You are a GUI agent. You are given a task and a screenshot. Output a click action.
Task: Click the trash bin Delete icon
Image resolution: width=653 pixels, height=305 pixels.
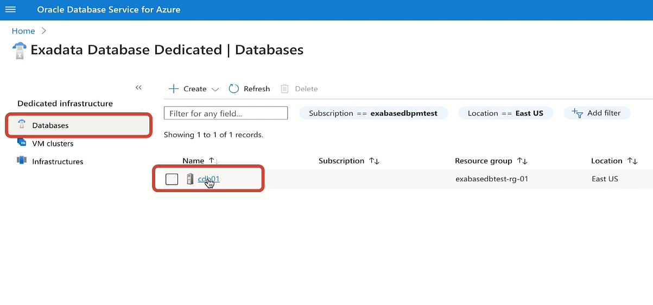tap(285, 88)
